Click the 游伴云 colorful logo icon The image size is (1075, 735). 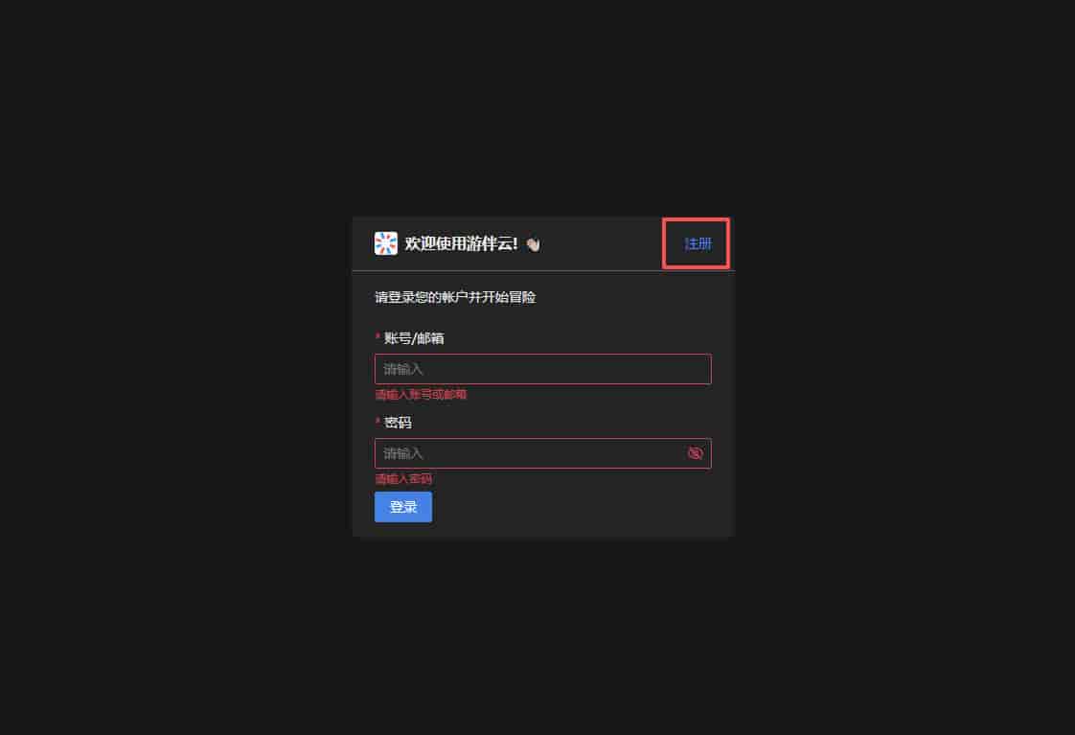click(x=385, y=243)
